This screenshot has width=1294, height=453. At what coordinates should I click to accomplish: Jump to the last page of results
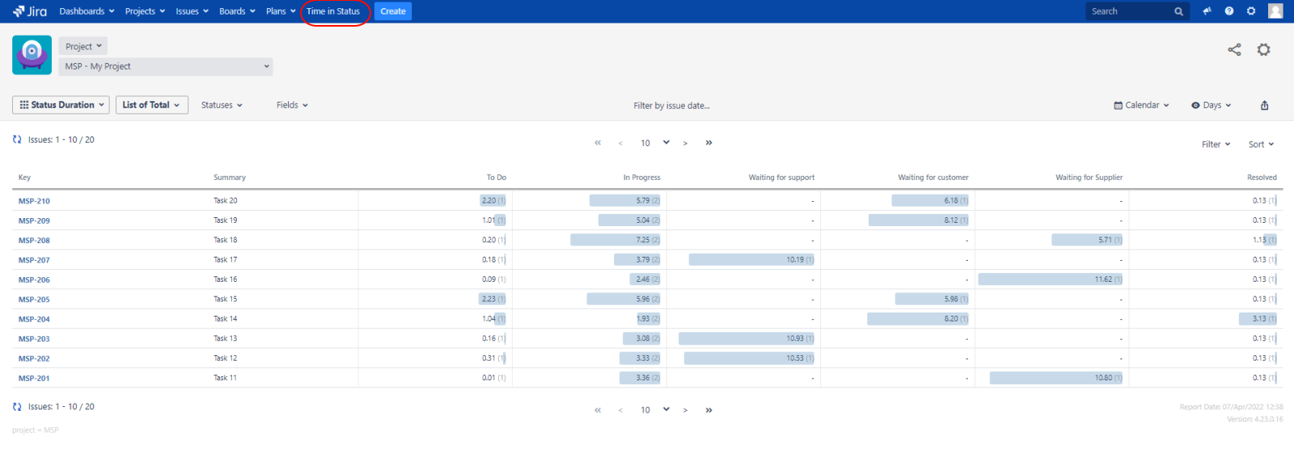[x=708, y=143]
